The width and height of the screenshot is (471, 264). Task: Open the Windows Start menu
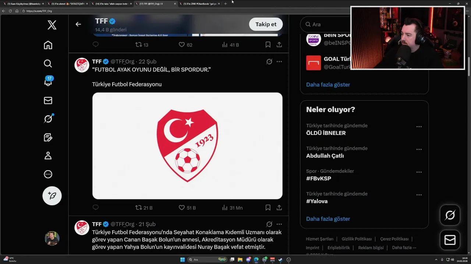[182, 260]
